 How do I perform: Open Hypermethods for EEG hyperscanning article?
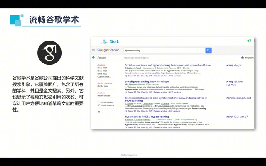pyautogui.click(x=147, y=117)
